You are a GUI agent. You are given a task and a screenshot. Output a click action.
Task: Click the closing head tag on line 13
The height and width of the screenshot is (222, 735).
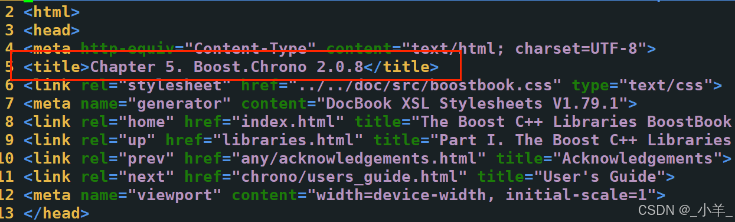click(x=56, y=214)
